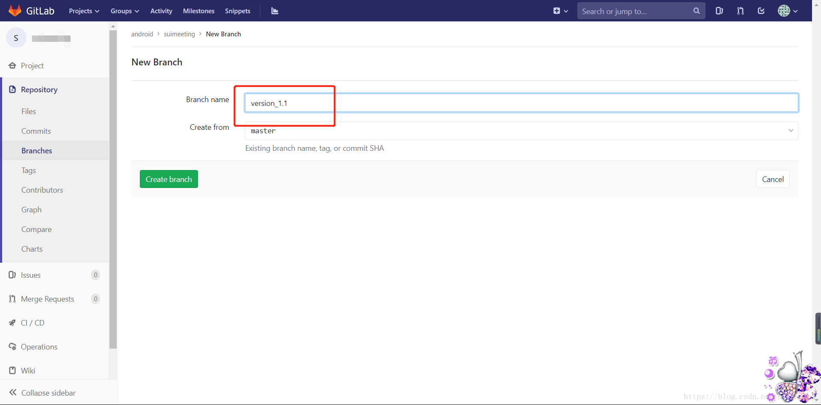Screen dimensions: 821x405
Task: Open the To-Do list check icon
Action: [761, 11]
